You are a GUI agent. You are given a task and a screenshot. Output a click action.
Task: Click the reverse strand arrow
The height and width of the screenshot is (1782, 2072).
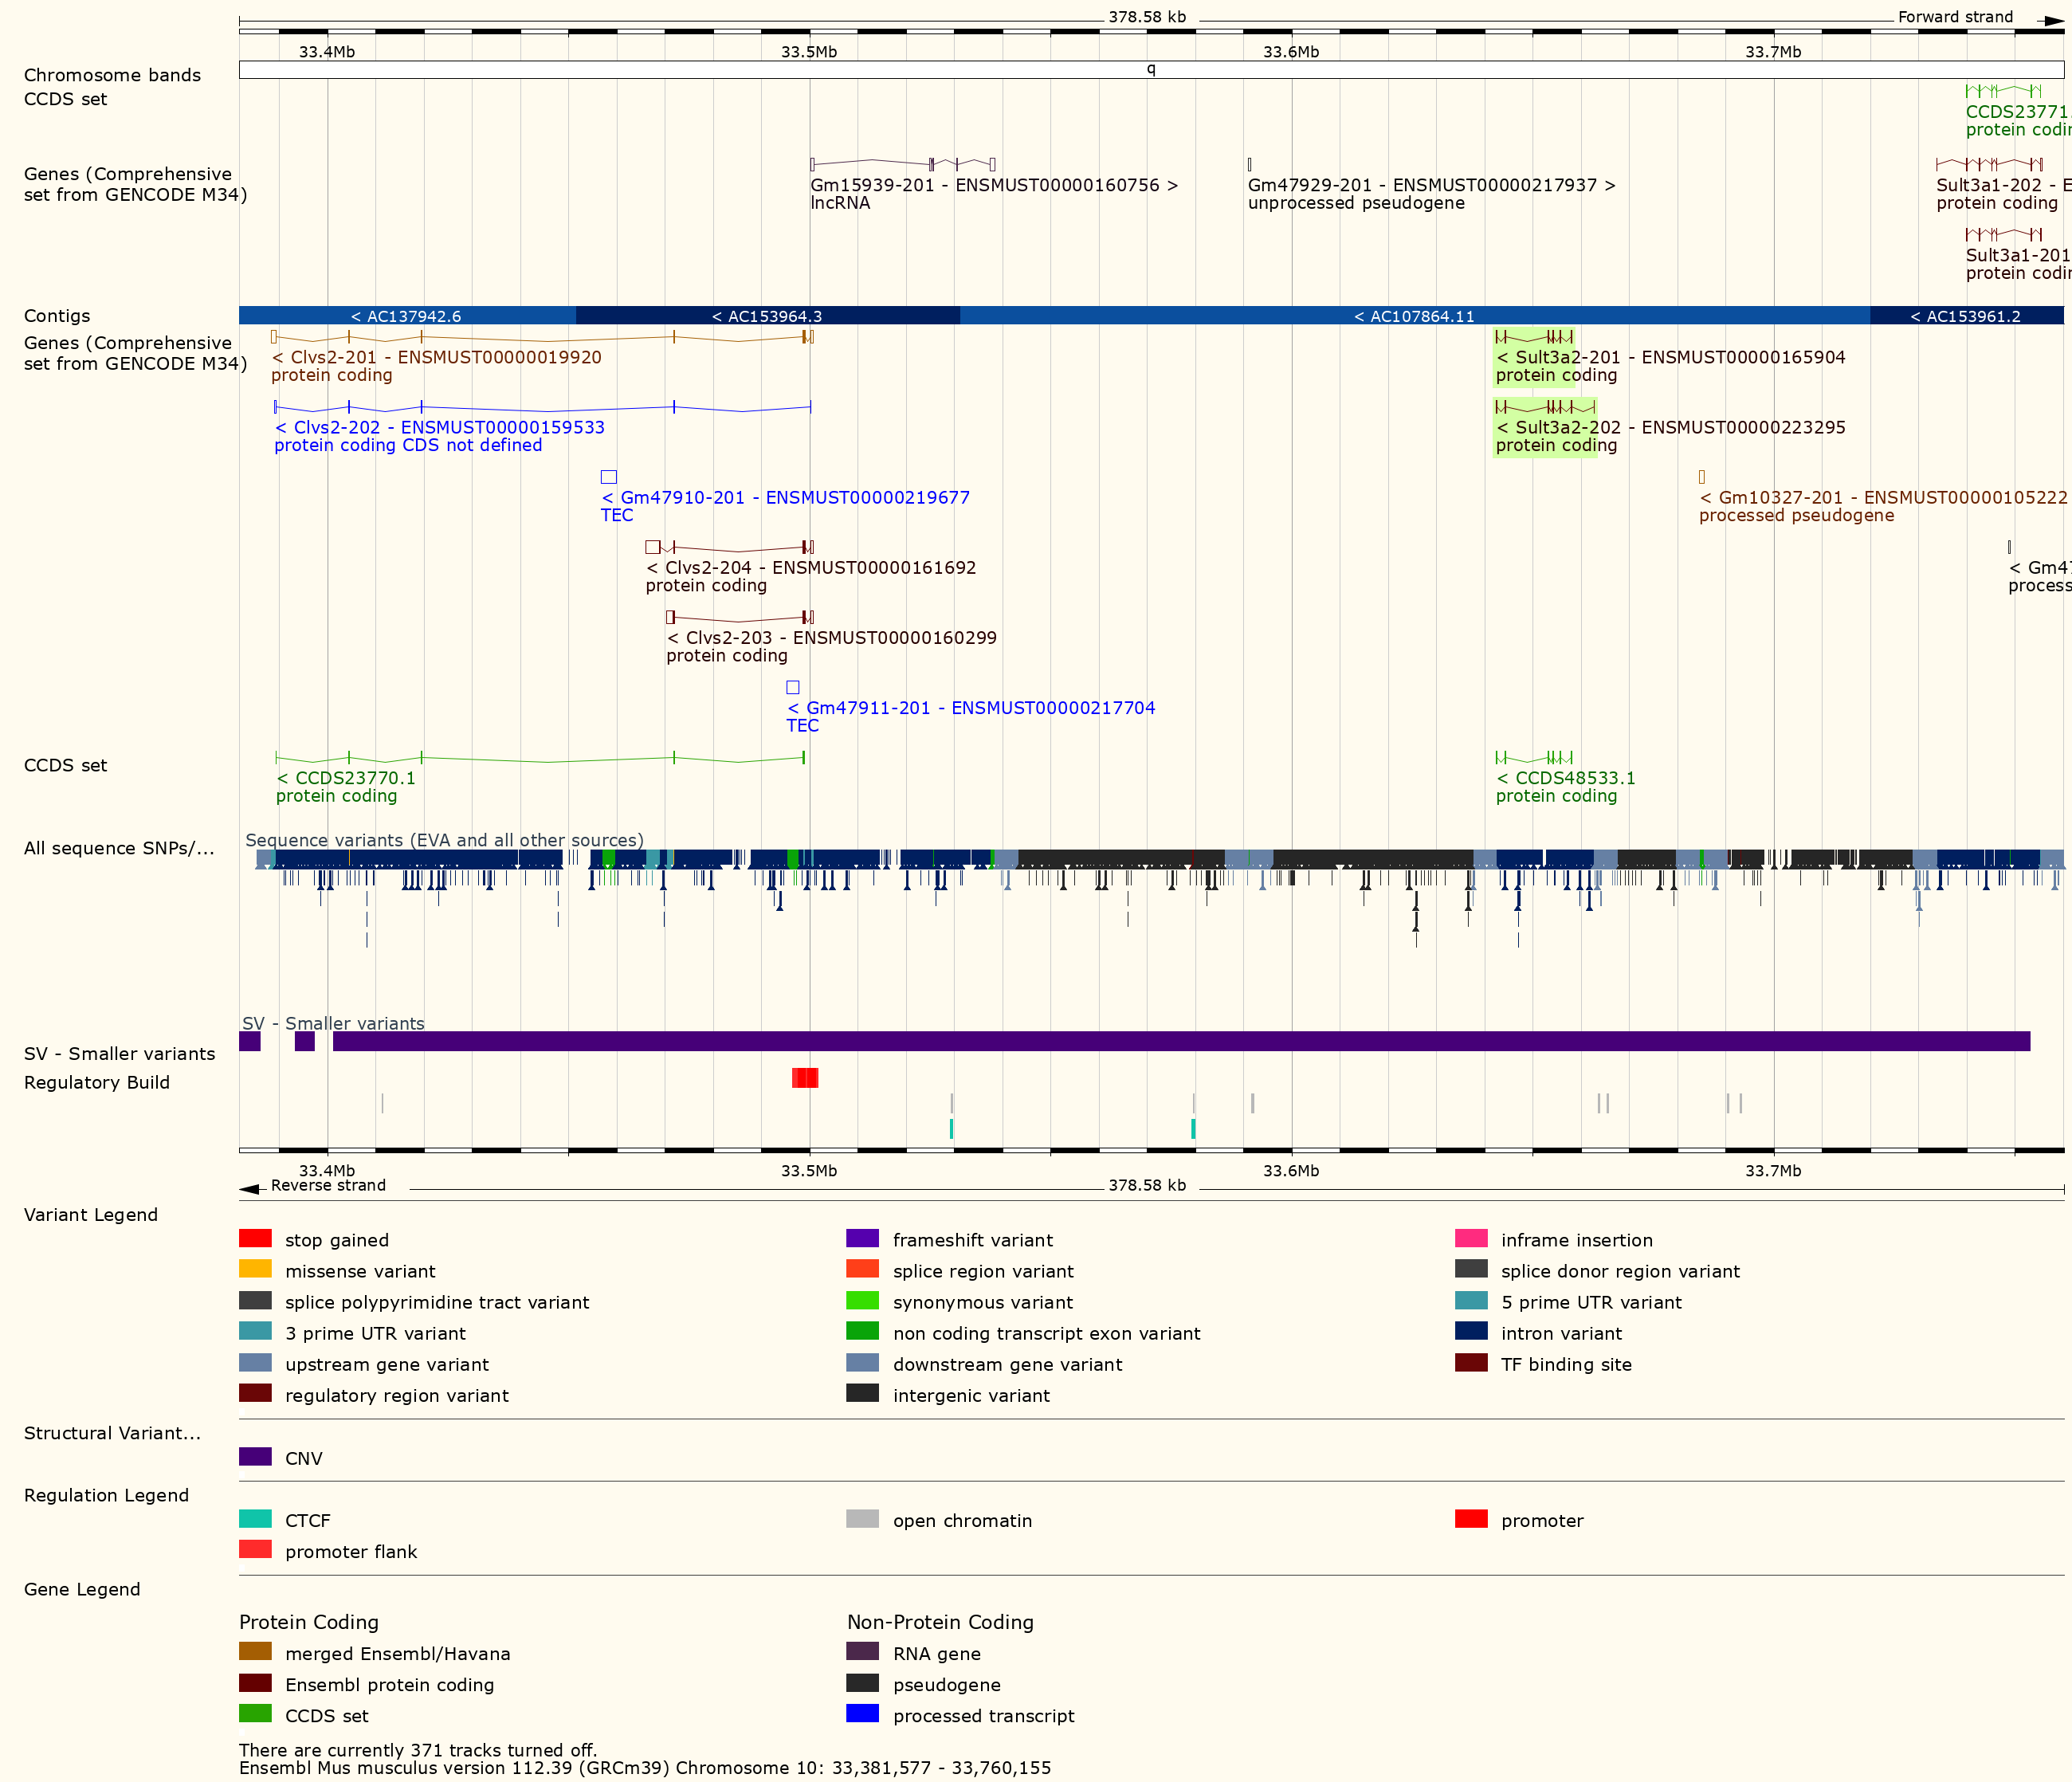click(251, 1189)
